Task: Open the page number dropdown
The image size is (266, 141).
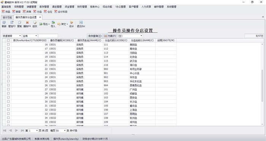Action: 37,131
